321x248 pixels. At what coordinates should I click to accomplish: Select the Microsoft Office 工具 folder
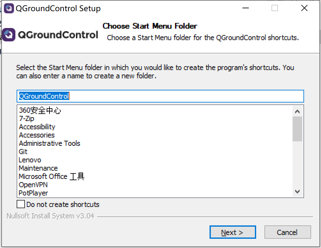click(51, 177)
